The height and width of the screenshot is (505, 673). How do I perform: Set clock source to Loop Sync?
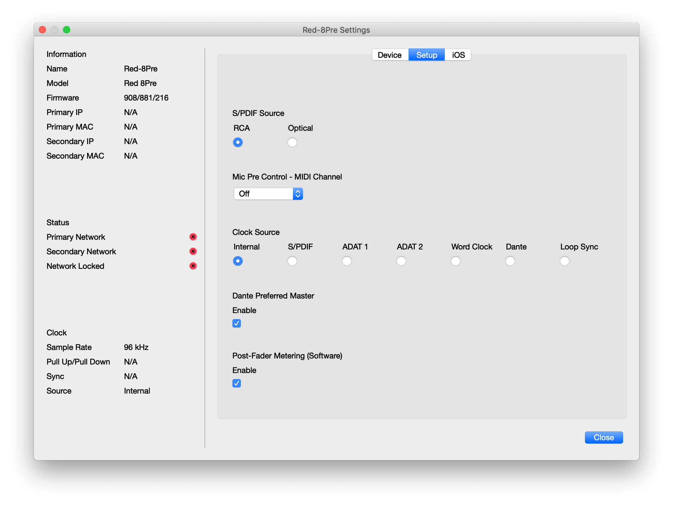point(564,261)
